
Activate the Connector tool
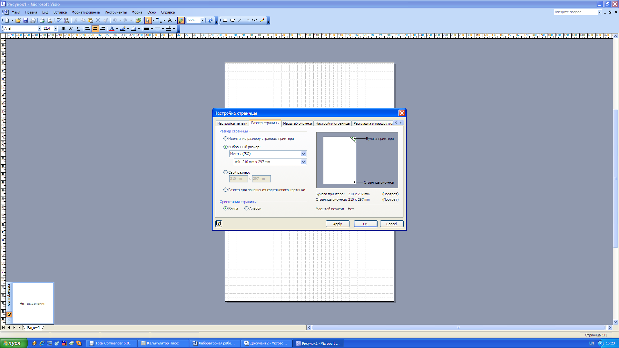coord(159,20)
